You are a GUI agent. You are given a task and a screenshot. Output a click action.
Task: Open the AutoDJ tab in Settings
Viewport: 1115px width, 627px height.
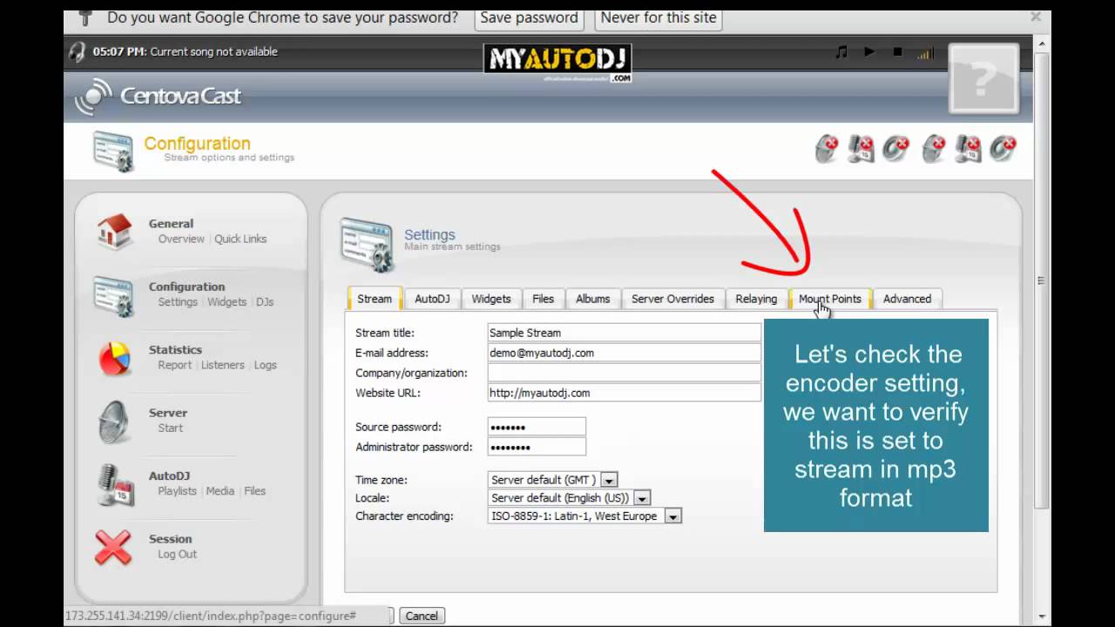[x=432, y=299]
